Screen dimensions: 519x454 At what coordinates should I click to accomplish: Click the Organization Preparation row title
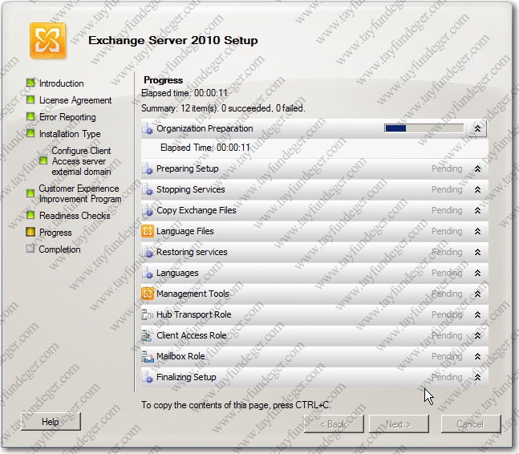pyautogui.click(x=205, y=128)
